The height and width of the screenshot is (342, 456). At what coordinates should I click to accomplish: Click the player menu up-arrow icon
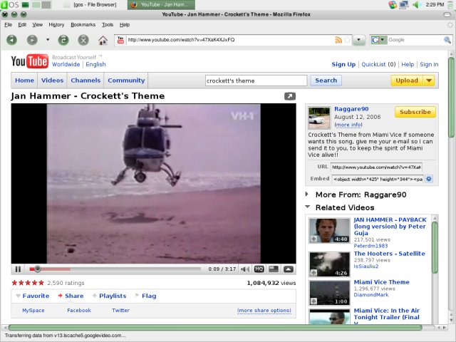click(288, 269)
